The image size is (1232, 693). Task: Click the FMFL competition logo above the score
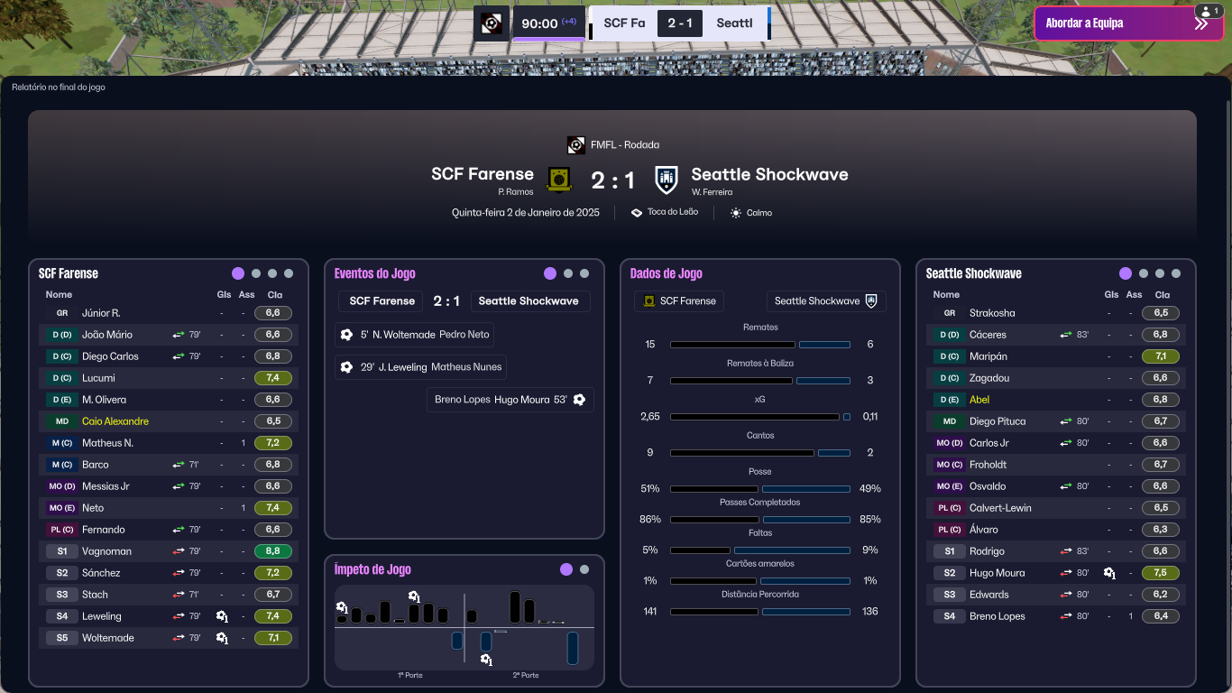point(575,144)
